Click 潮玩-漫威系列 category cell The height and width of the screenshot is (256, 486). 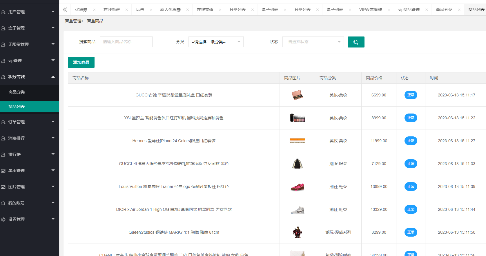click(x=338, y=232)
